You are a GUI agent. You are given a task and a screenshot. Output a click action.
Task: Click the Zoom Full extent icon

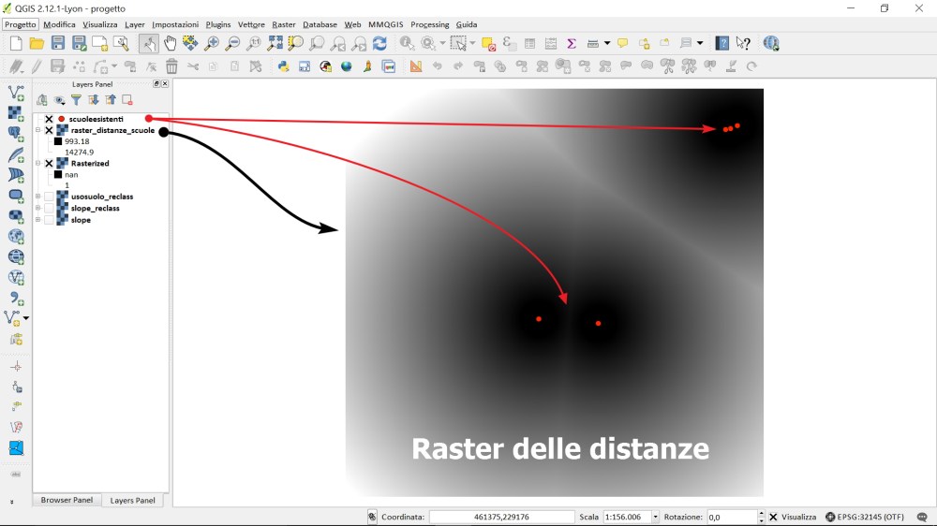click(275, 43)
